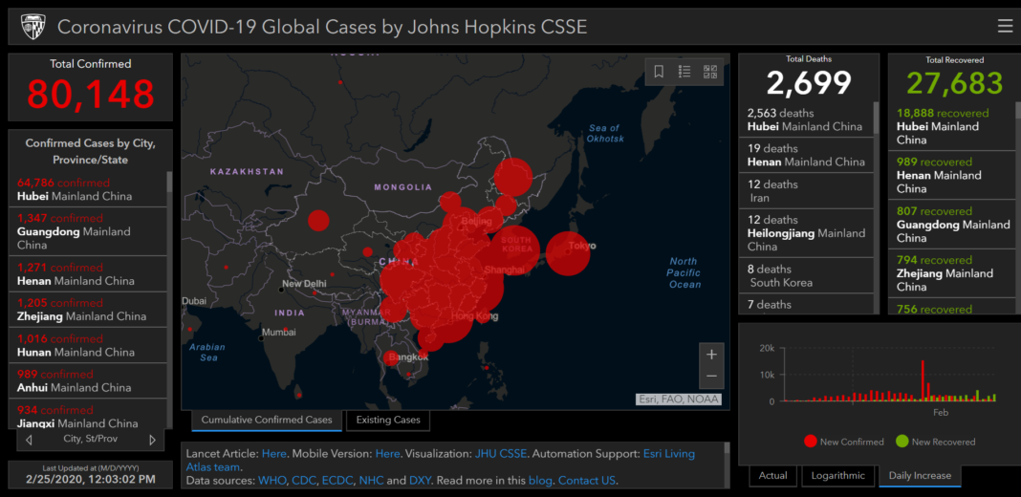Select Guangdong 1,347 confirmed row
1021x497 pixels.
[87, 232]
